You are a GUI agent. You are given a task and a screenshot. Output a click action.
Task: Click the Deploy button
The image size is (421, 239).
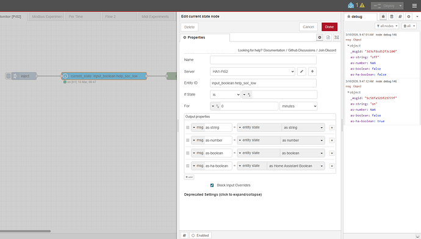(385, 6)
